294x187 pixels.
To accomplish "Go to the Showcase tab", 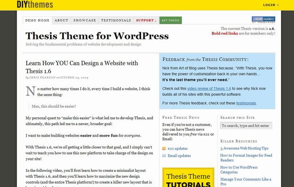I will [85, 20].
